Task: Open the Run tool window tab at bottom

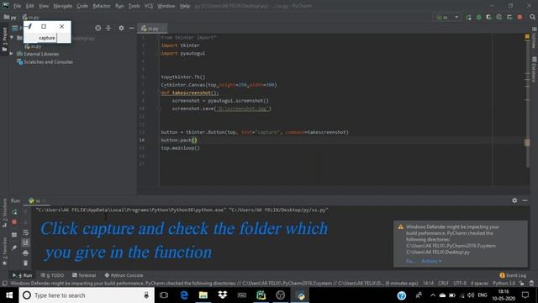Action: tap(23, 275)
